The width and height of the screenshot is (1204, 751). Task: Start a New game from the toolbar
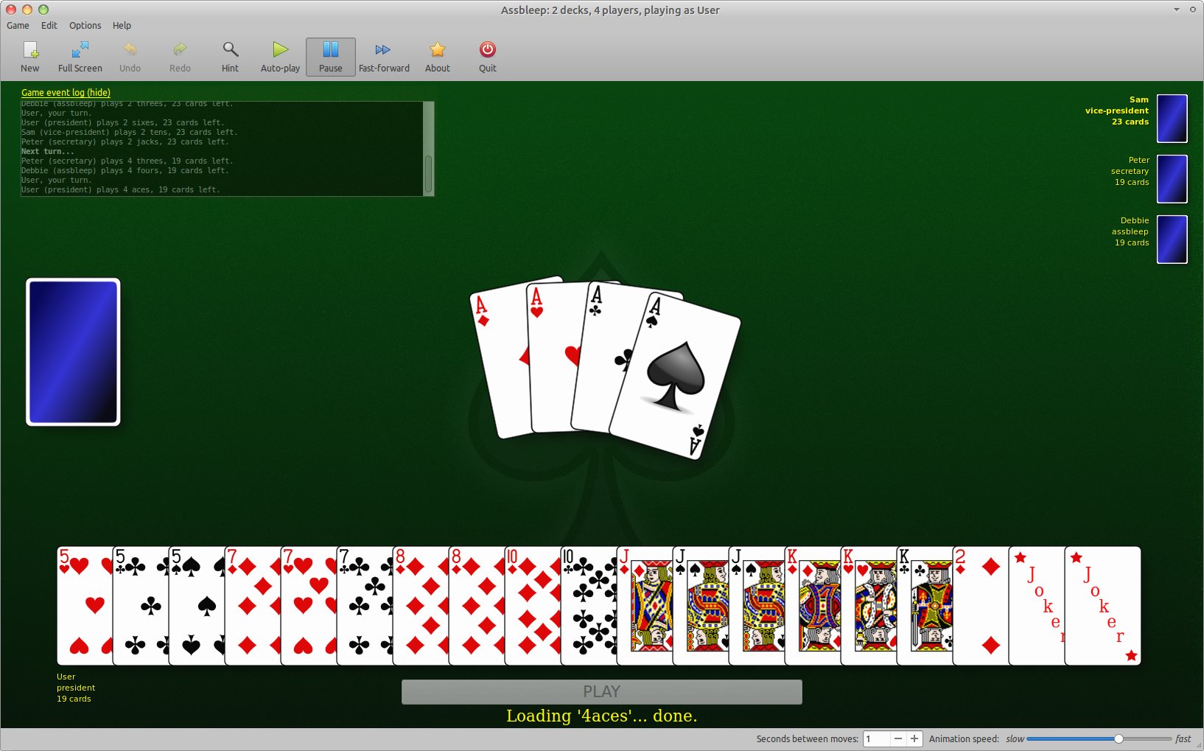point(30,57)
